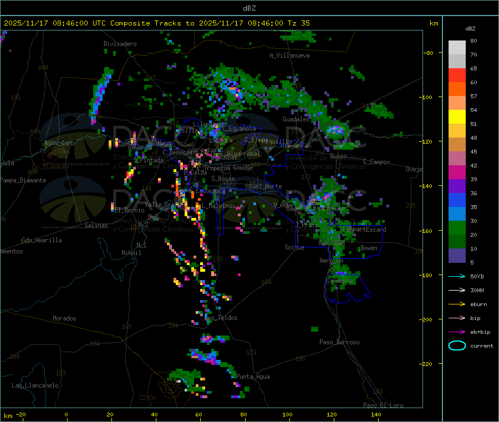Click the 'Tz 35' threshold text
The image size is (499, 422).
click(298, 23)
